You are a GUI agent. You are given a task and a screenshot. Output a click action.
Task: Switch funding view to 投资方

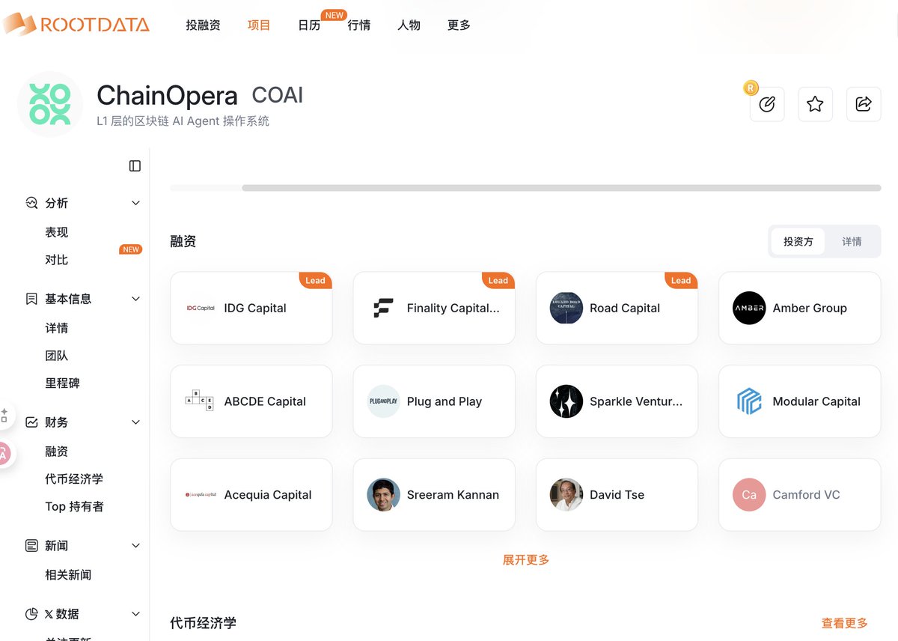(798, 242)
